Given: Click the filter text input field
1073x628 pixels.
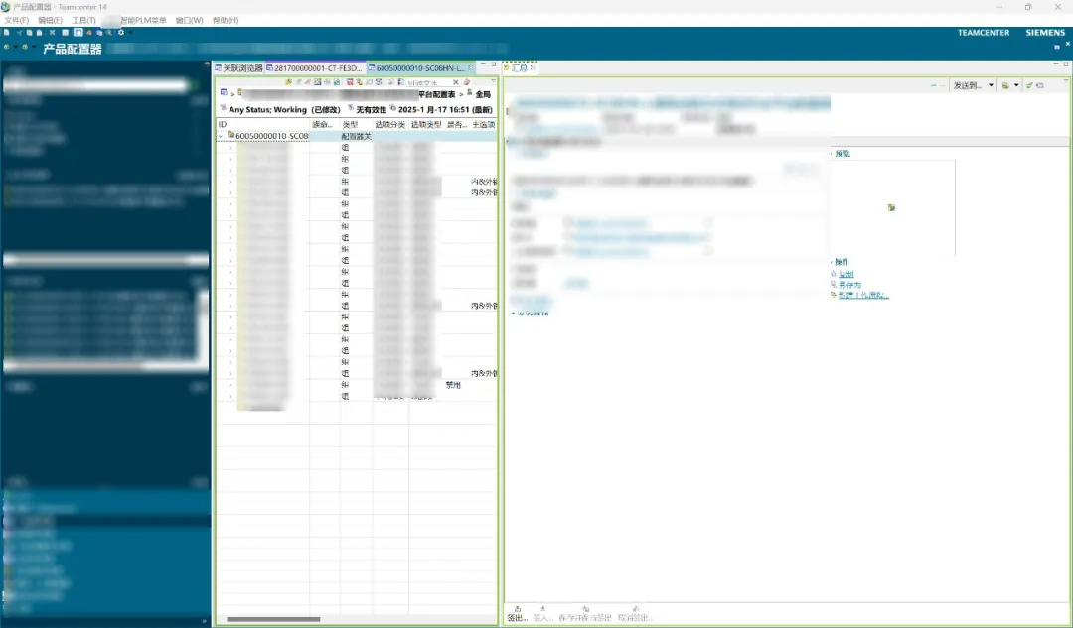Looking at the screenshot, I should coord(428,82).
